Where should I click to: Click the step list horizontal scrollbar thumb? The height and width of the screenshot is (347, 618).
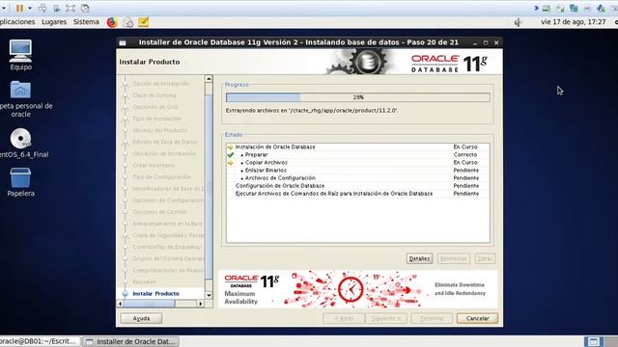[150, 304]
